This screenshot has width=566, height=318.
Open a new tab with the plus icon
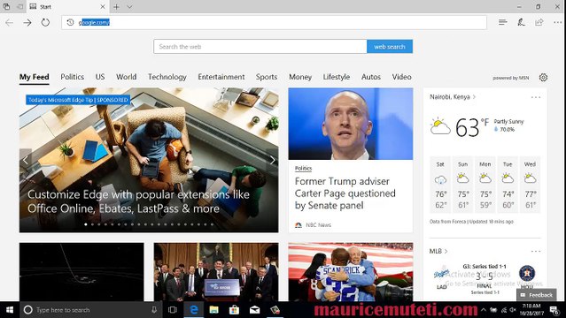[x=116, y=7]
